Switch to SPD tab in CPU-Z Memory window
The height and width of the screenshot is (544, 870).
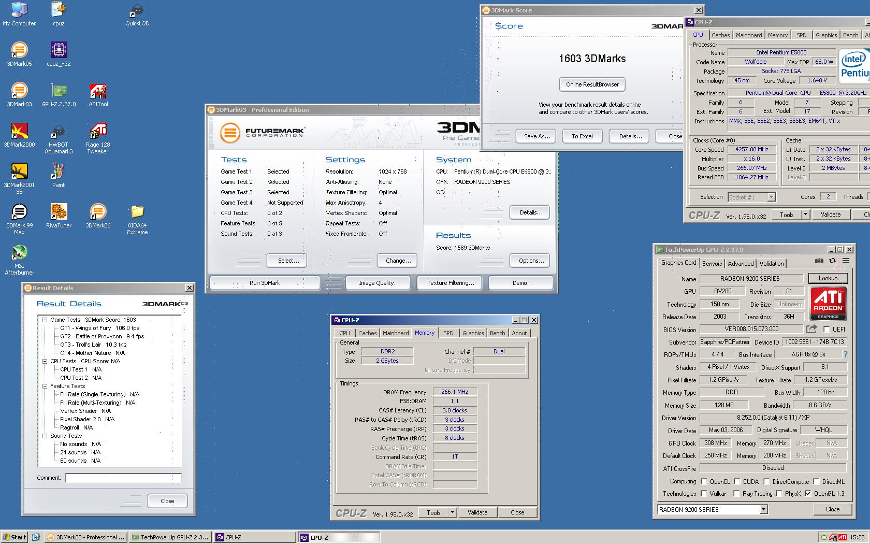click(x=448, y=333)
